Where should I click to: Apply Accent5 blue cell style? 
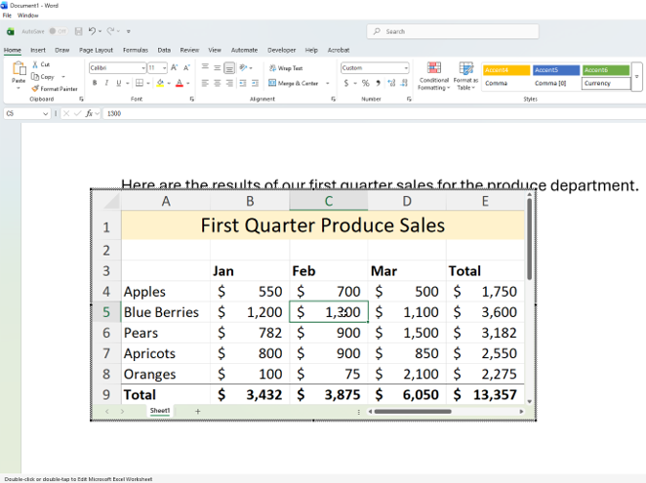coord(556,70)
